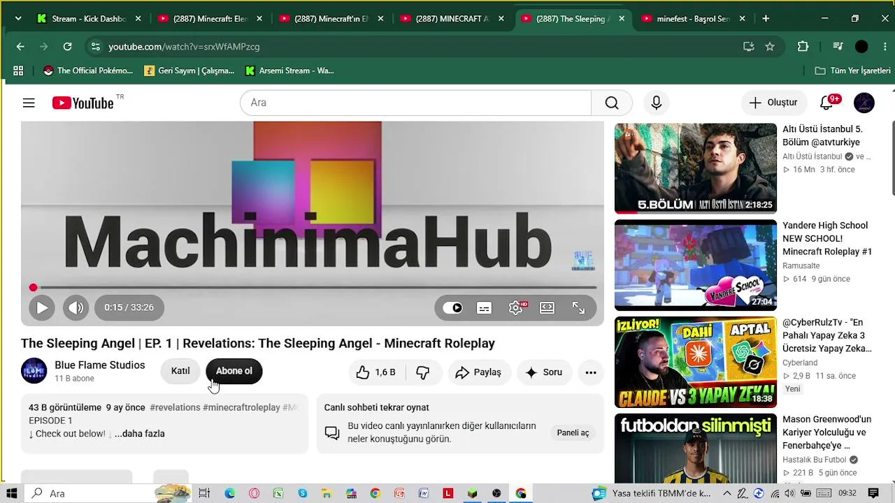Image resolution: width=895 pixels, height=503 pixels.
Task: Open Tüm Yer İşaretleri bookmarks folder
Action: tap(853, 71)
